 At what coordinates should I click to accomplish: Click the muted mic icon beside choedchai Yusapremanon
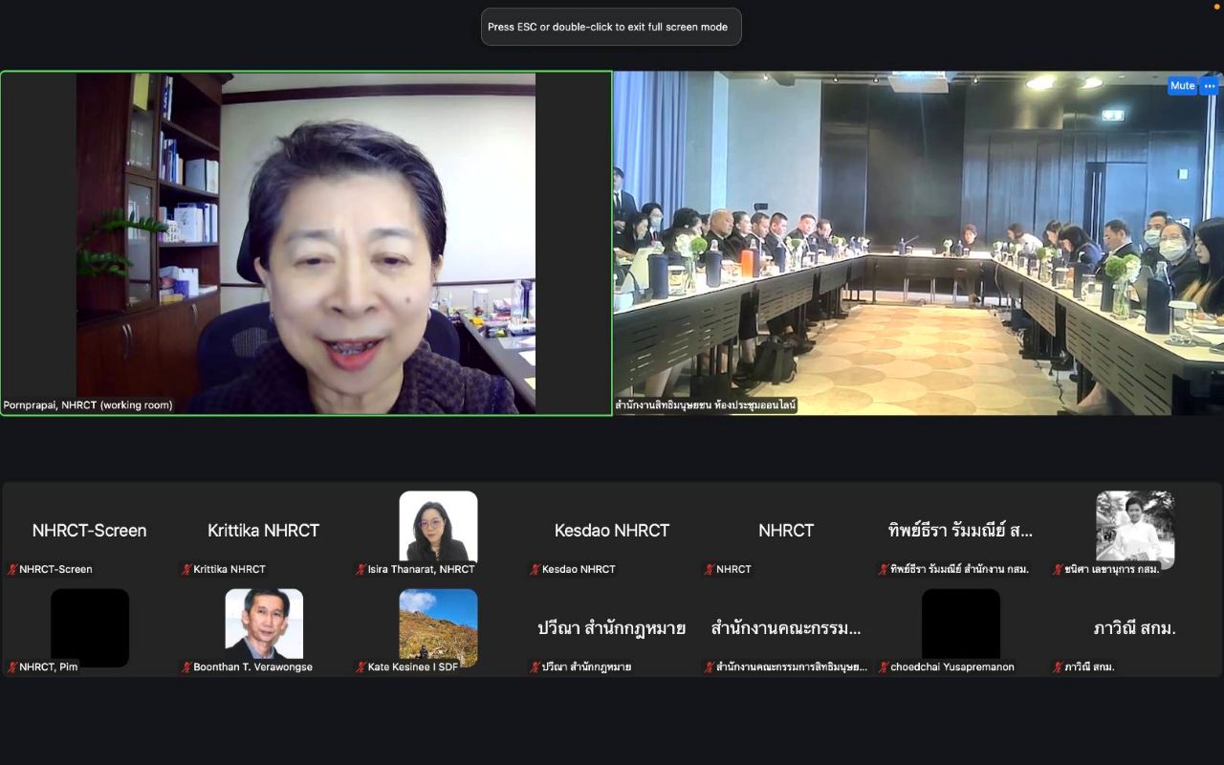(884, 667)
